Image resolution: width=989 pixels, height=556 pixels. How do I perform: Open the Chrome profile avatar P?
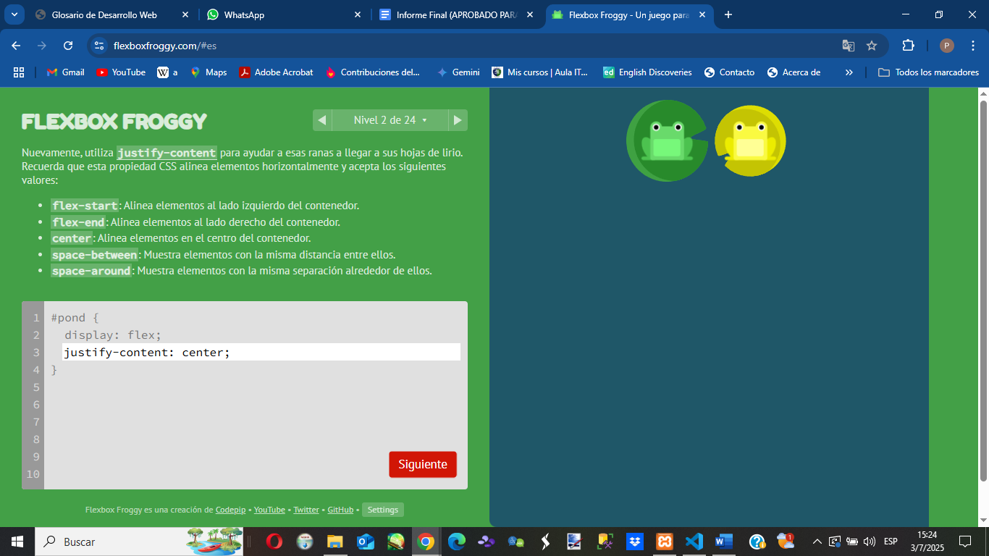coord(947,46)
